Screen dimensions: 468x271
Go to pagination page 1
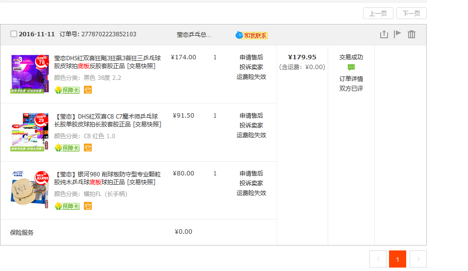point(397,259)
